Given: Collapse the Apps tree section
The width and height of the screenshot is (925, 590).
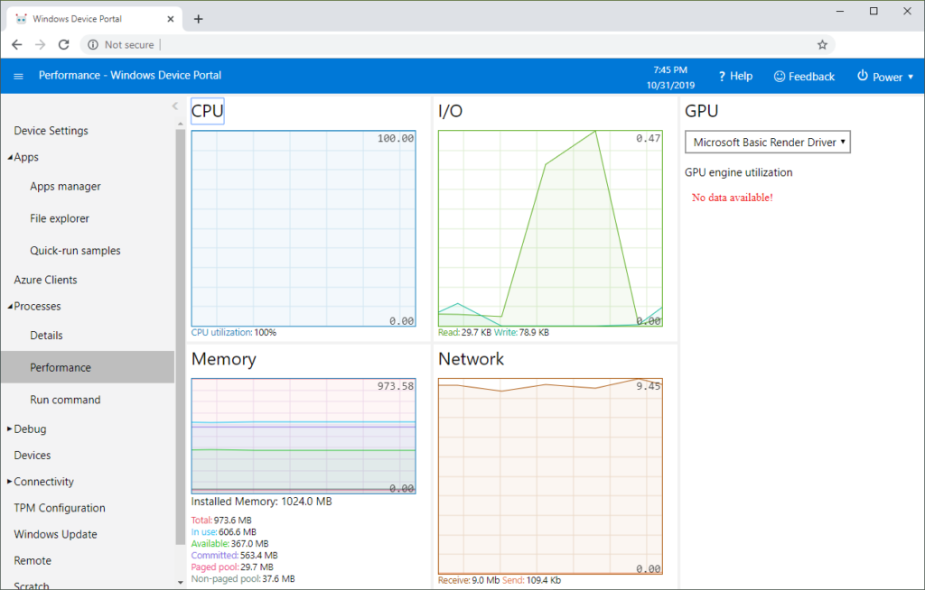Looking at the screenshot, I should 10,157.
